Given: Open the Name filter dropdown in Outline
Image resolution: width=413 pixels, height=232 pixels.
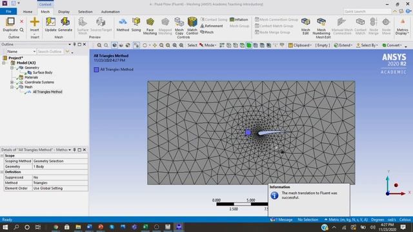Looking at the screenshot, I should 34,52.
